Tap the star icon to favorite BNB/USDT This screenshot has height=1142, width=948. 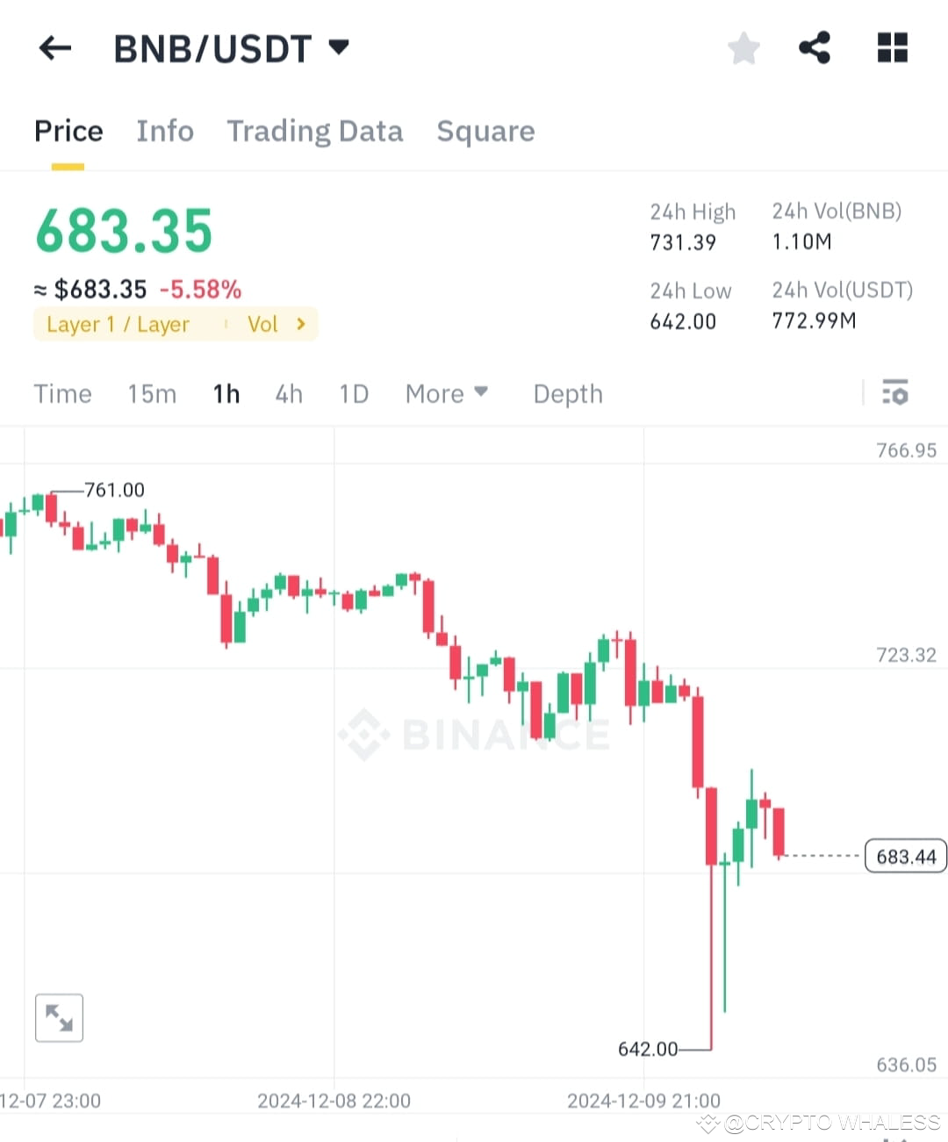pos(743,48)
